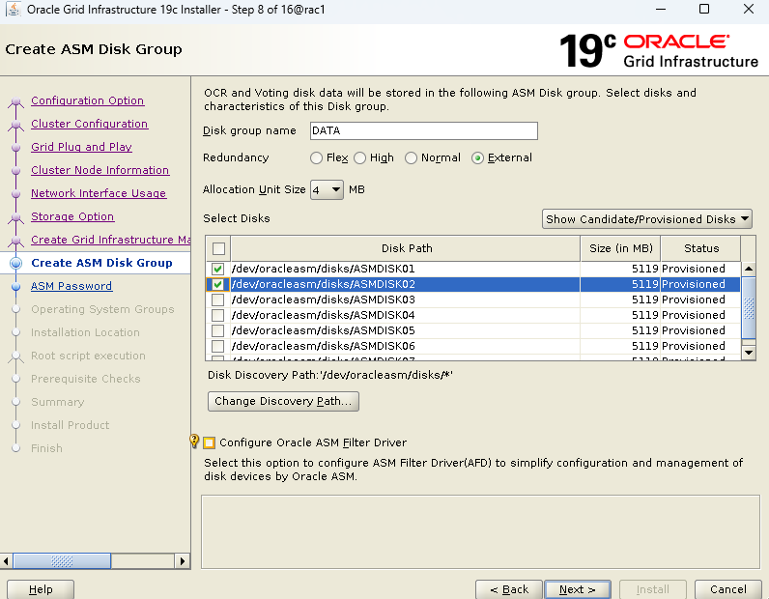This screenshot has height=599, width=769.
Task: Select the /dev/oracleasm/disks/ASMDISK04 row path
Action: click(324, 316)
